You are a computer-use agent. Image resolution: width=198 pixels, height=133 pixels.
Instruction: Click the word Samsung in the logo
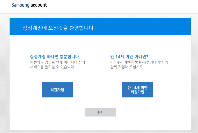coord(20,5)
